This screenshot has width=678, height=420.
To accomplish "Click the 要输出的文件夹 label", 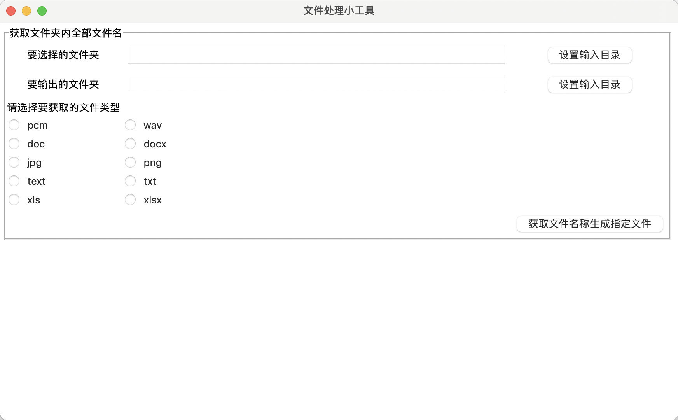I will [63, 84].
